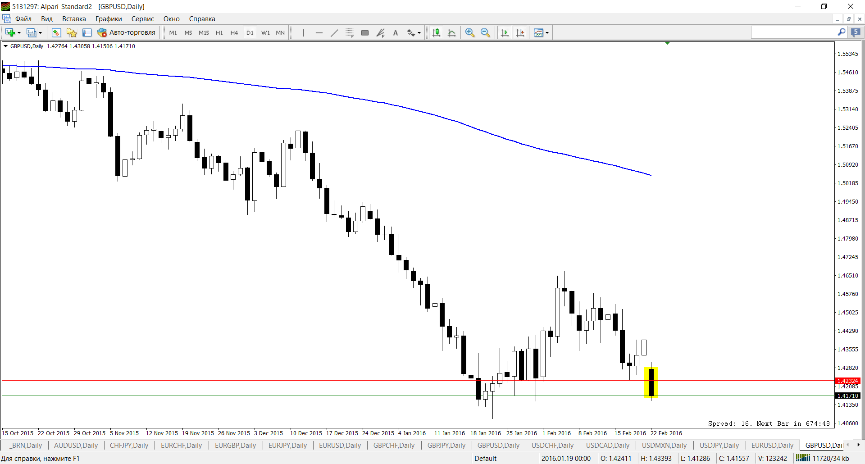
Task: Open the Сервис menu
Action: [x=143, y=19]
